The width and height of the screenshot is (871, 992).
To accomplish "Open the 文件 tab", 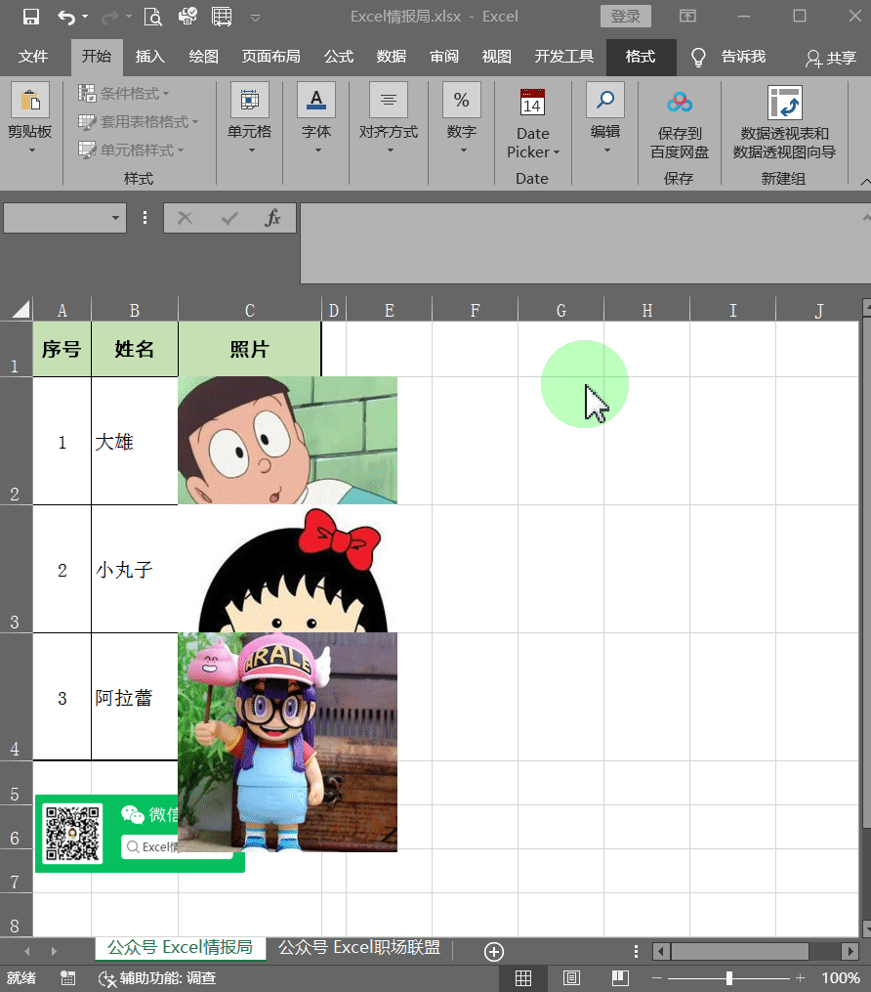I will click(33, 57).
